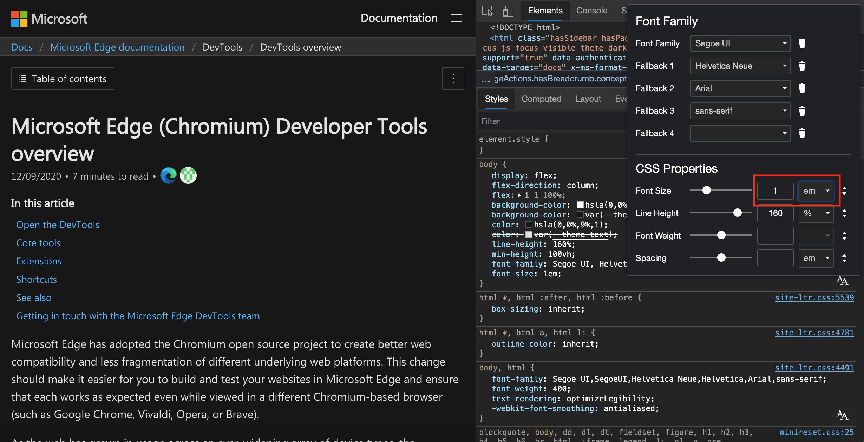The height and width of the screenshot is (442, 864).
Task: Click the device emulation toolbar icon
Action: coord(508,9)
